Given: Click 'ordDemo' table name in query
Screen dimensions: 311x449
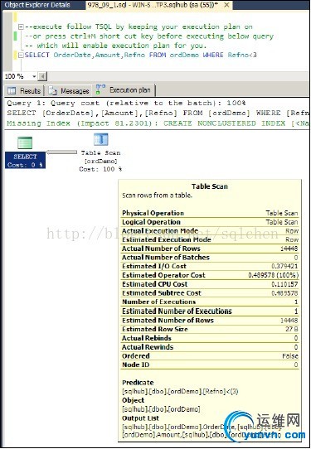Looking at the screenshot, I should coord(184,55).
